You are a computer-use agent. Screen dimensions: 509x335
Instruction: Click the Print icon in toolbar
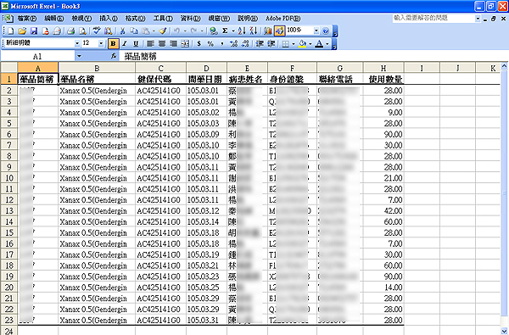pyautogui.click(x=71, y=31)
